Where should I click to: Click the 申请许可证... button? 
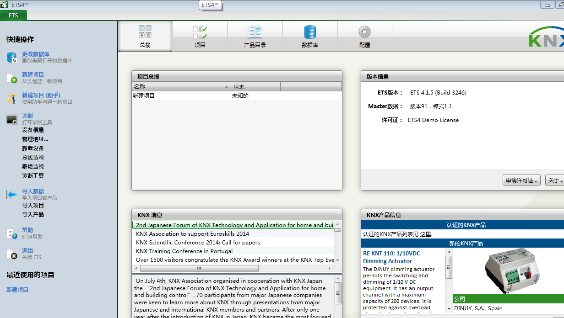[x=521, y=180]
